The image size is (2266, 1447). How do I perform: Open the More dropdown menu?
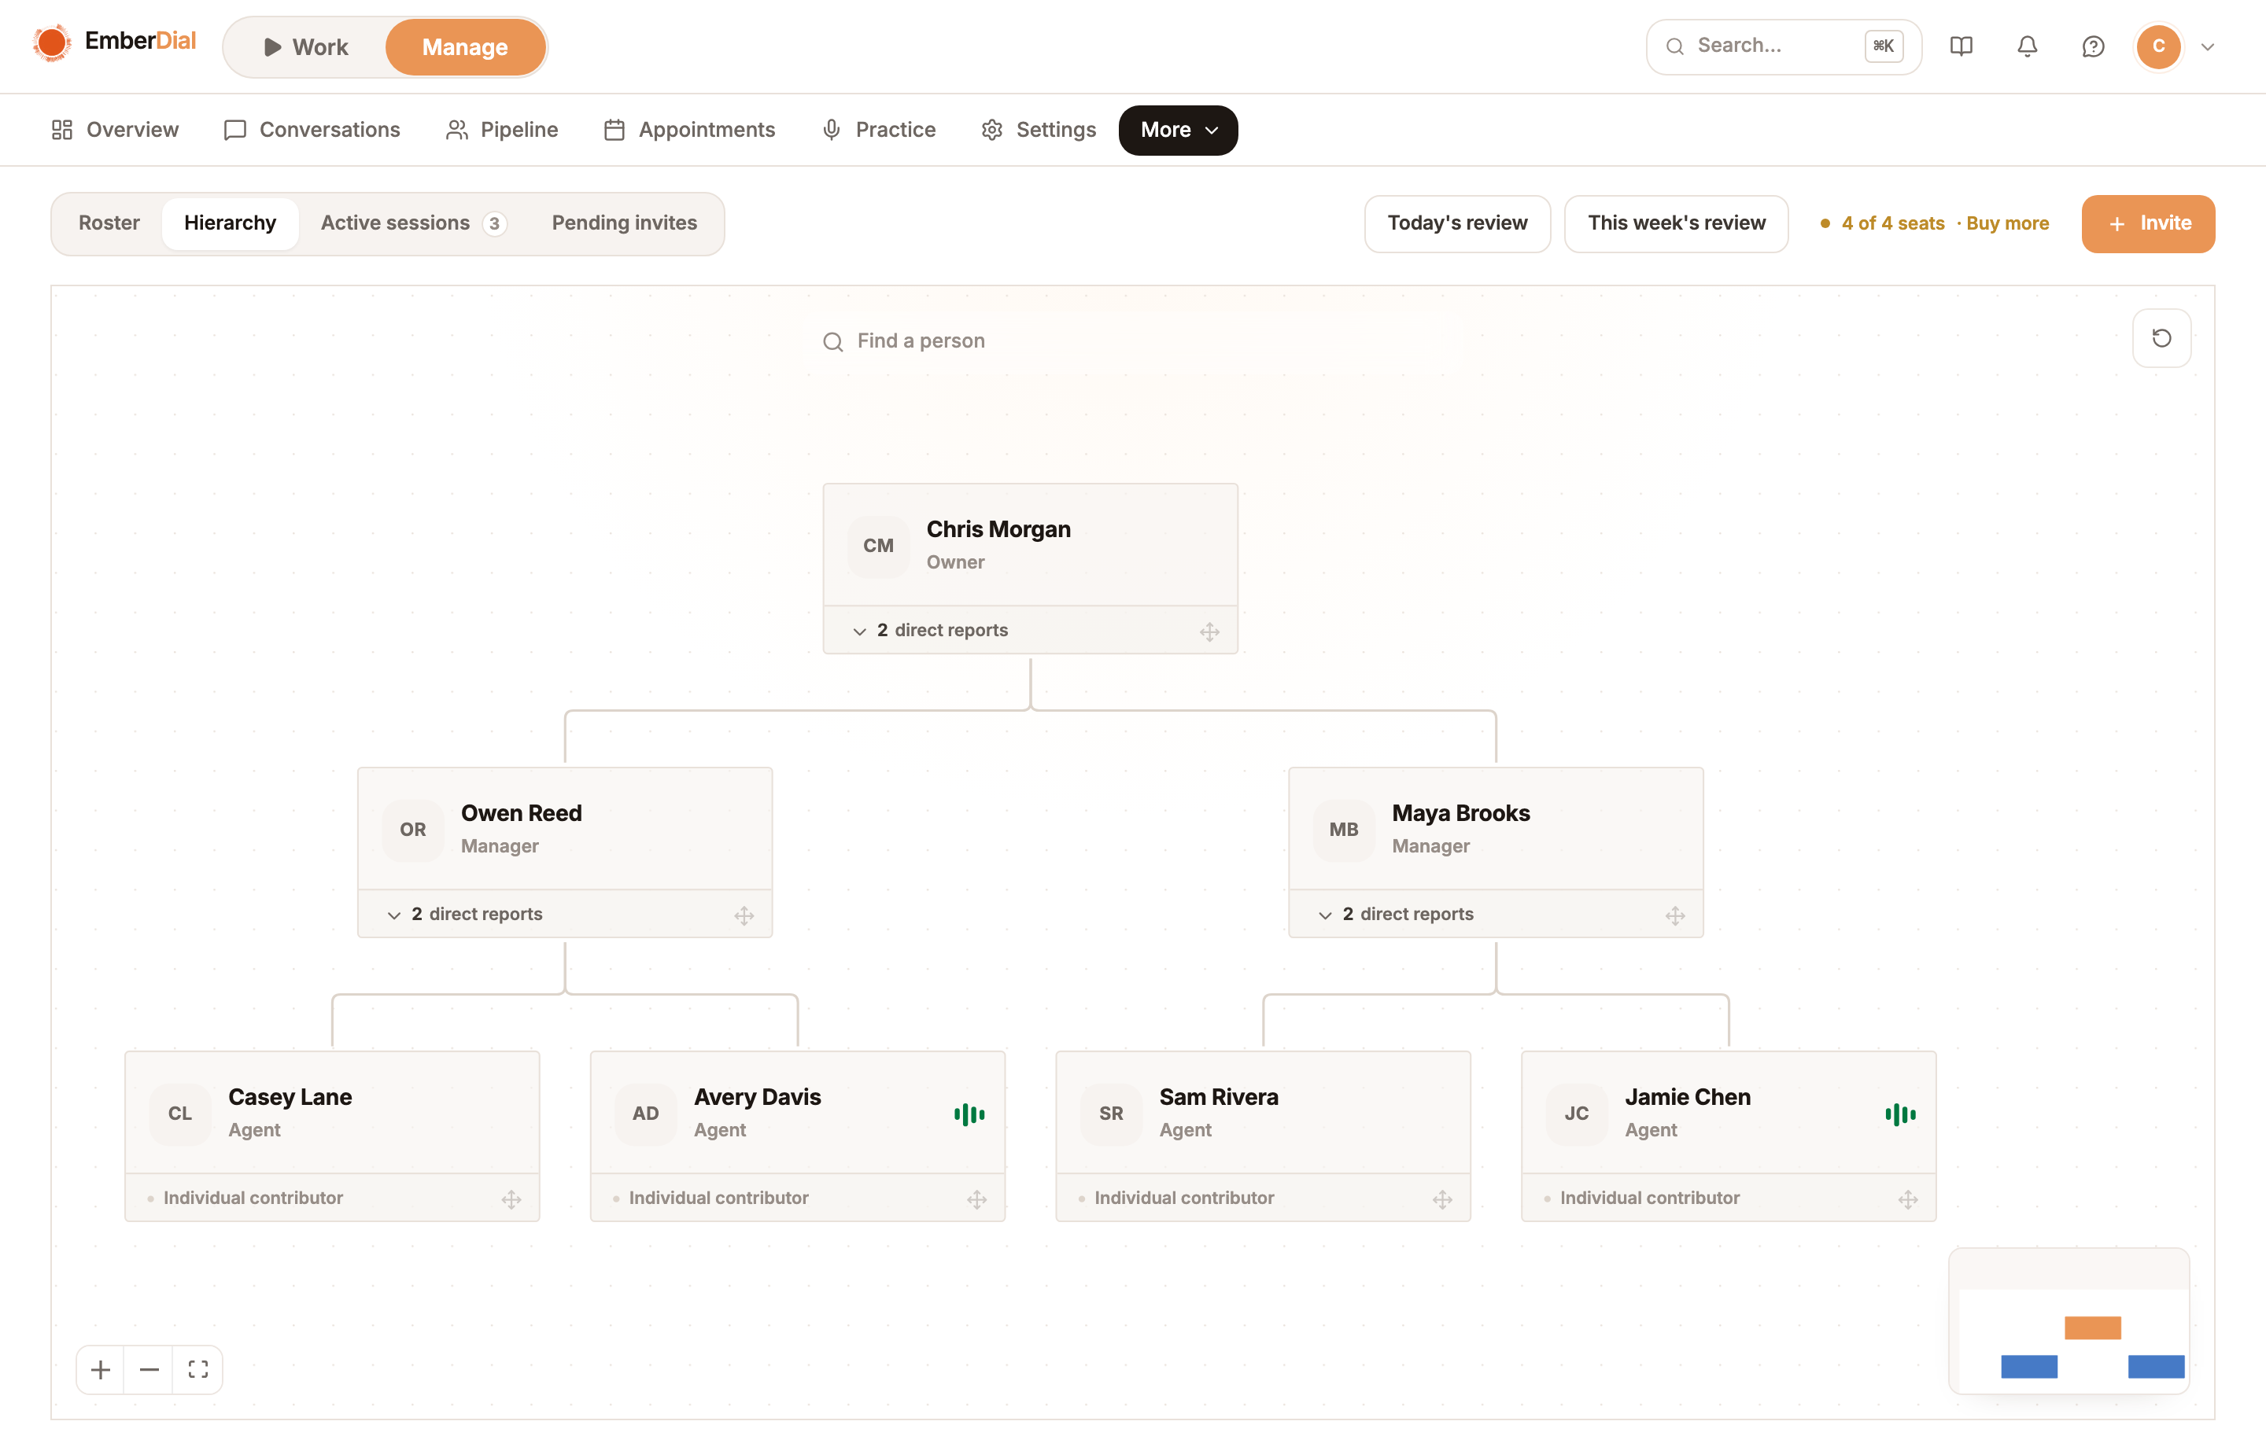coord(1178,130)
